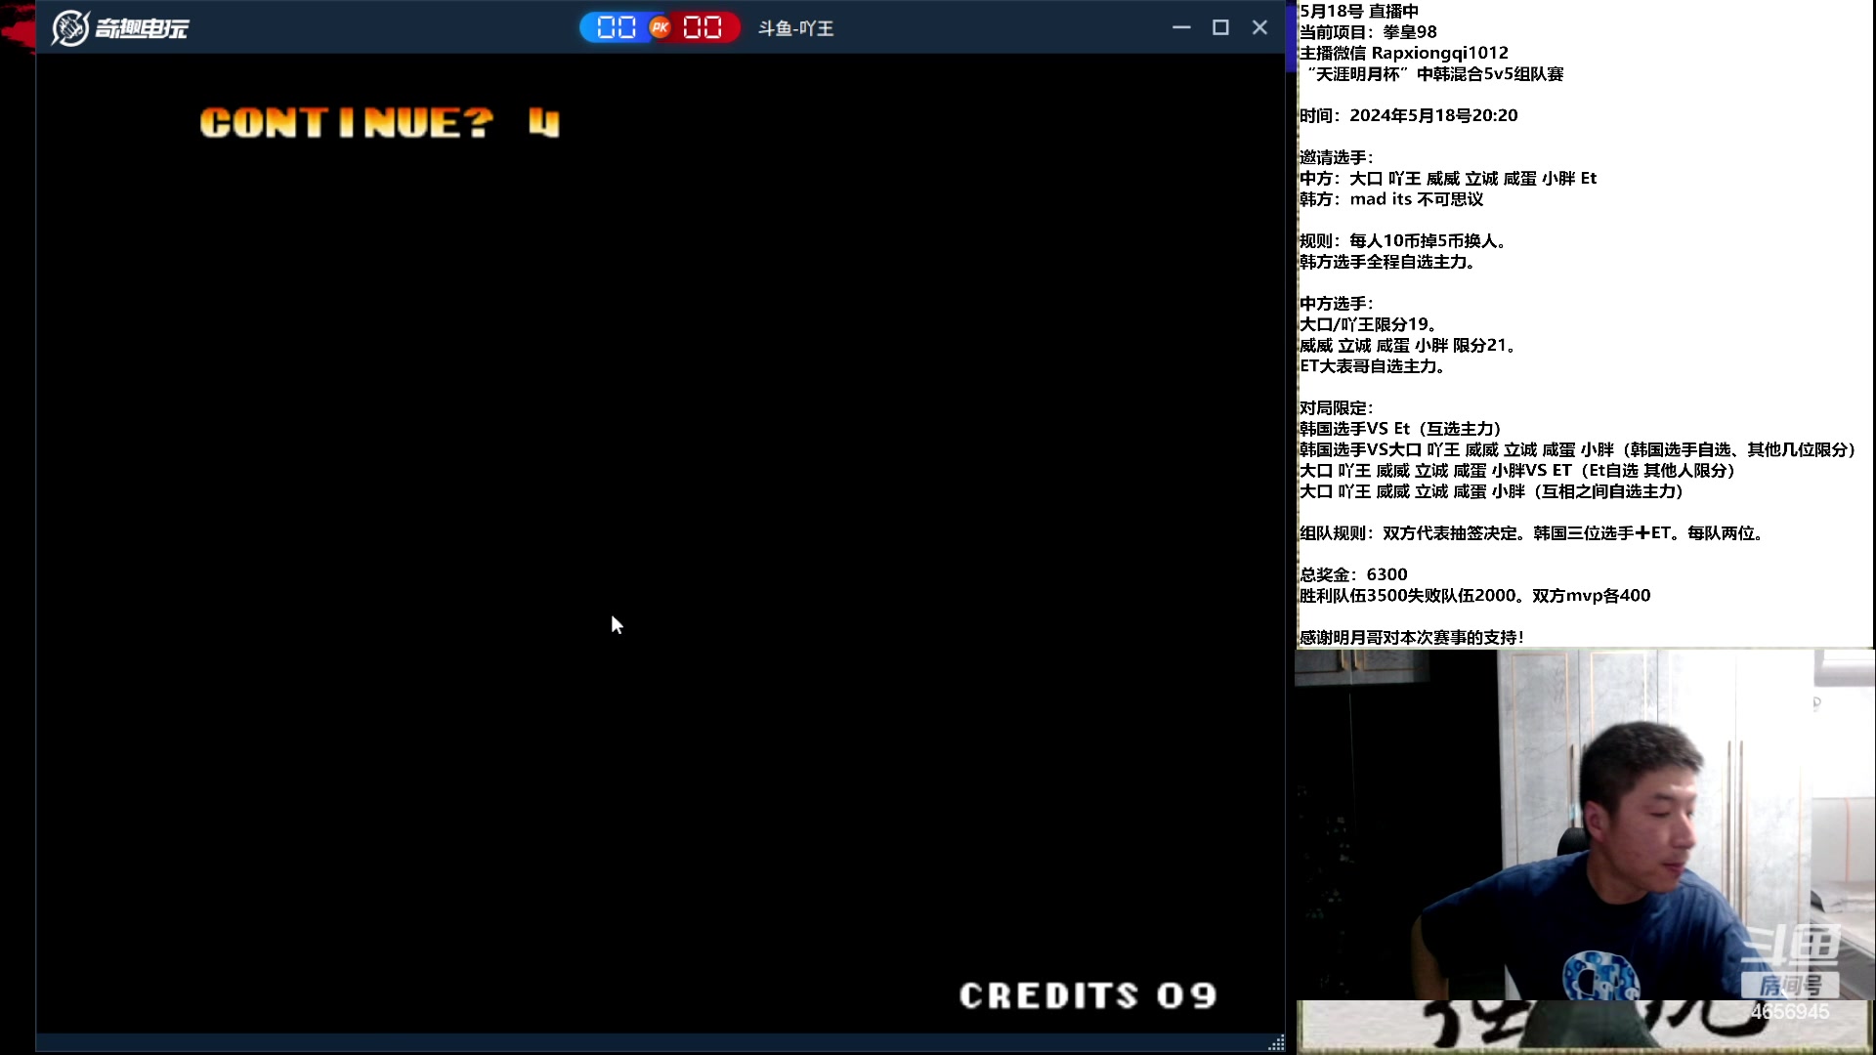
Task: Click the 斗鱼-吖王 window title
Action: 796,28
